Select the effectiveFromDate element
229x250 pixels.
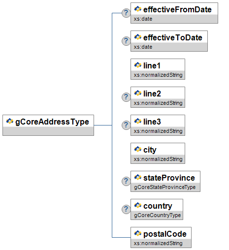pos(174,13)
